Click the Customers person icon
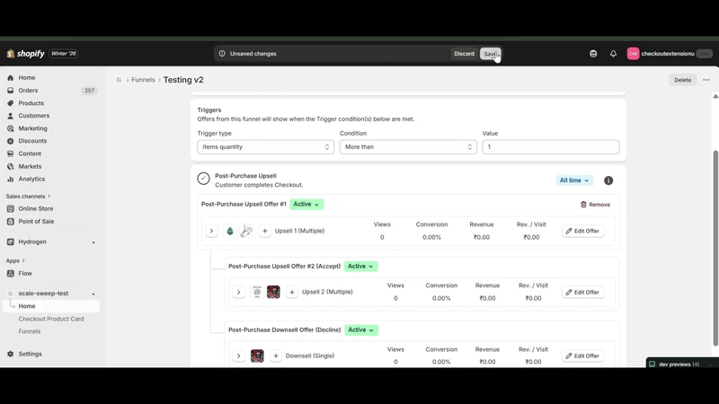The width and height of the screenshot is (719, 404). click(11, 116)
